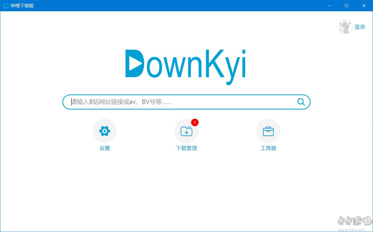Image resolution: width=373 pixels, height=232 pixels.
Task: Click the red notification badge showing 1
Action: pos(195,122)
